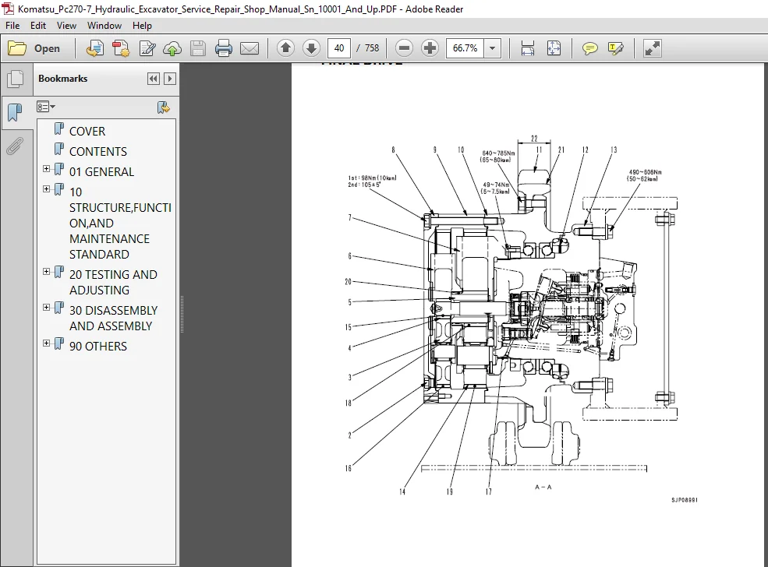Click the fit one full page icon
Viewport: 768px width, 567px height.
click(554, 48)
